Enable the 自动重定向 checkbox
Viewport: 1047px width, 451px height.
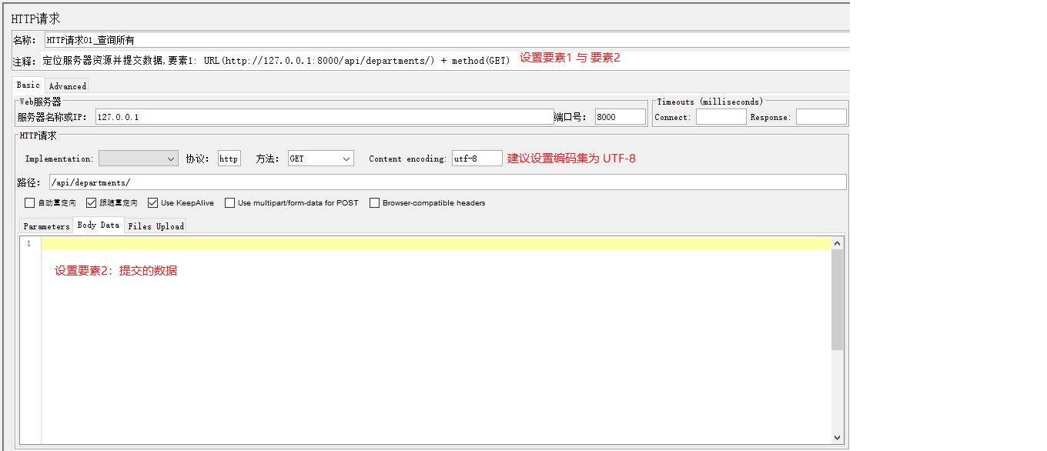pyautogui.click(x=30, y=203)
